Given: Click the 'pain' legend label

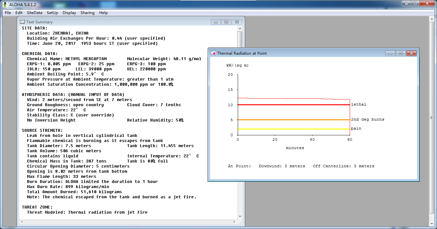Looking at the screenshot, I should pos(356,128).
